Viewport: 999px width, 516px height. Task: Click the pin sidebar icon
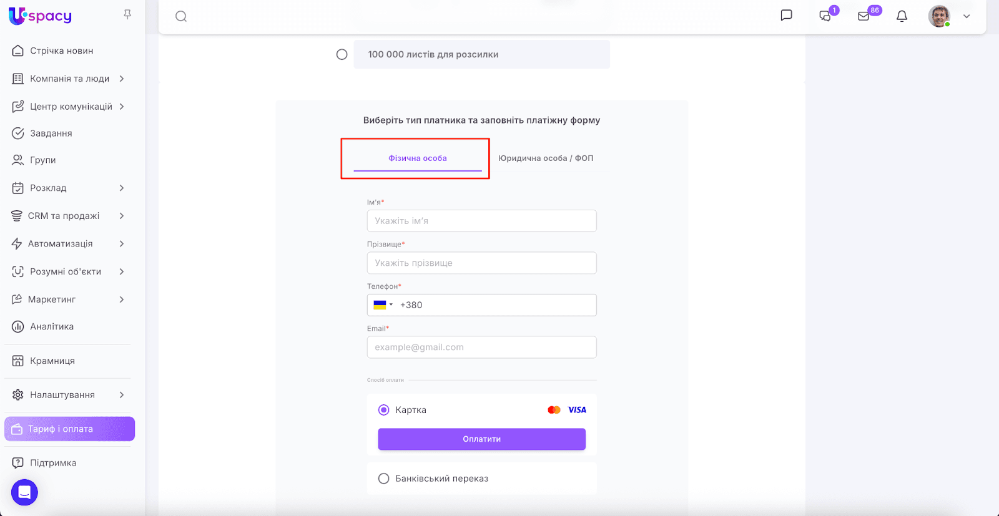pos(127,14)
